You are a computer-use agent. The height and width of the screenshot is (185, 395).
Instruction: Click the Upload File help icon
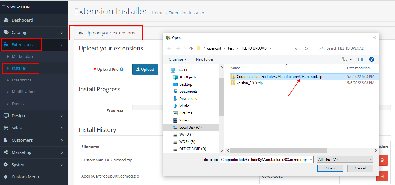pyautogui.click(x=121, y=69)
